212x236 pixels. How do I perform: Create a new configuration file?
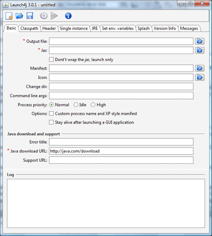click(9, 16)
